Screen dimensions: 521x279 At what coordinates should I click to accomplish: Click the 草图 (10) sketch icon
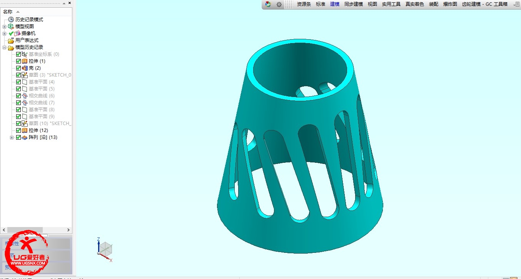point(25,124)
